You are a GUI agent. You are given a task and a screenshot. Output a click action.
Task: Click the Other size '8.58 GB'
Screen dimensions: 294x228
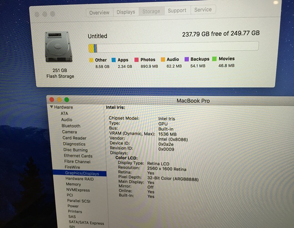pyautogui.click(x=103, y=67)
